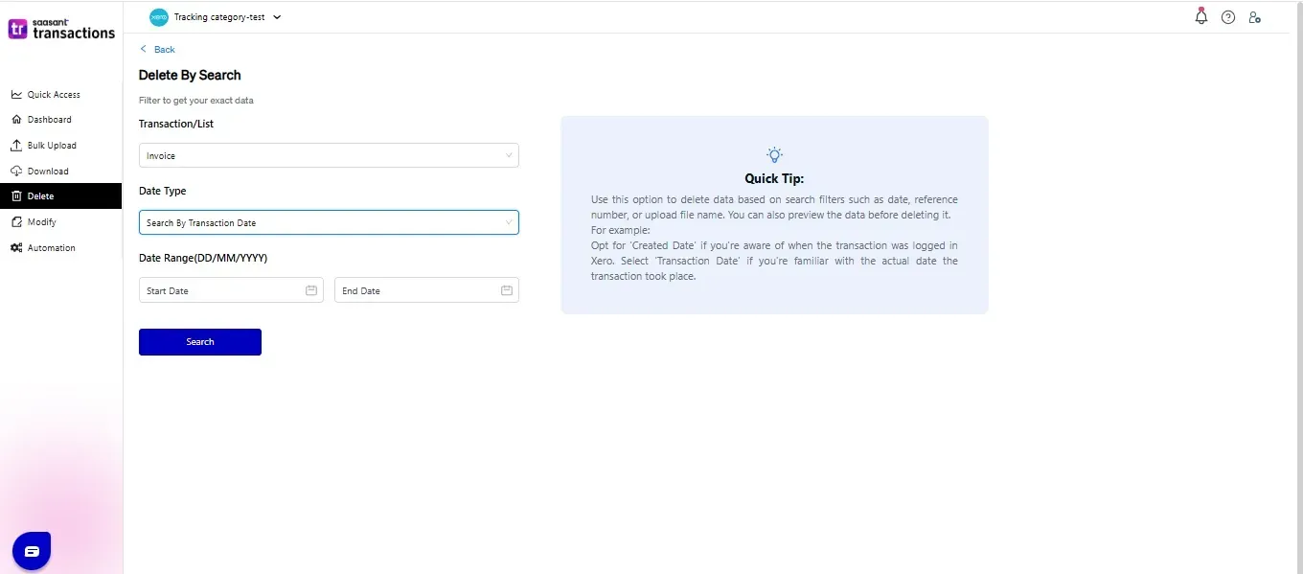Go to Dashboard menu item
1303x574 pixels.
pyautogui.click(x=60, y=120)
